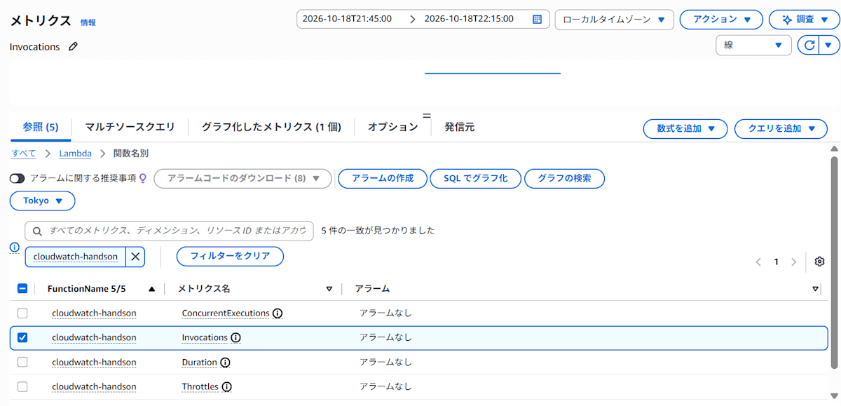Click the blue graph line for Invocations
The width and height of the screenshot is (841, 406).
coord(493,73)
